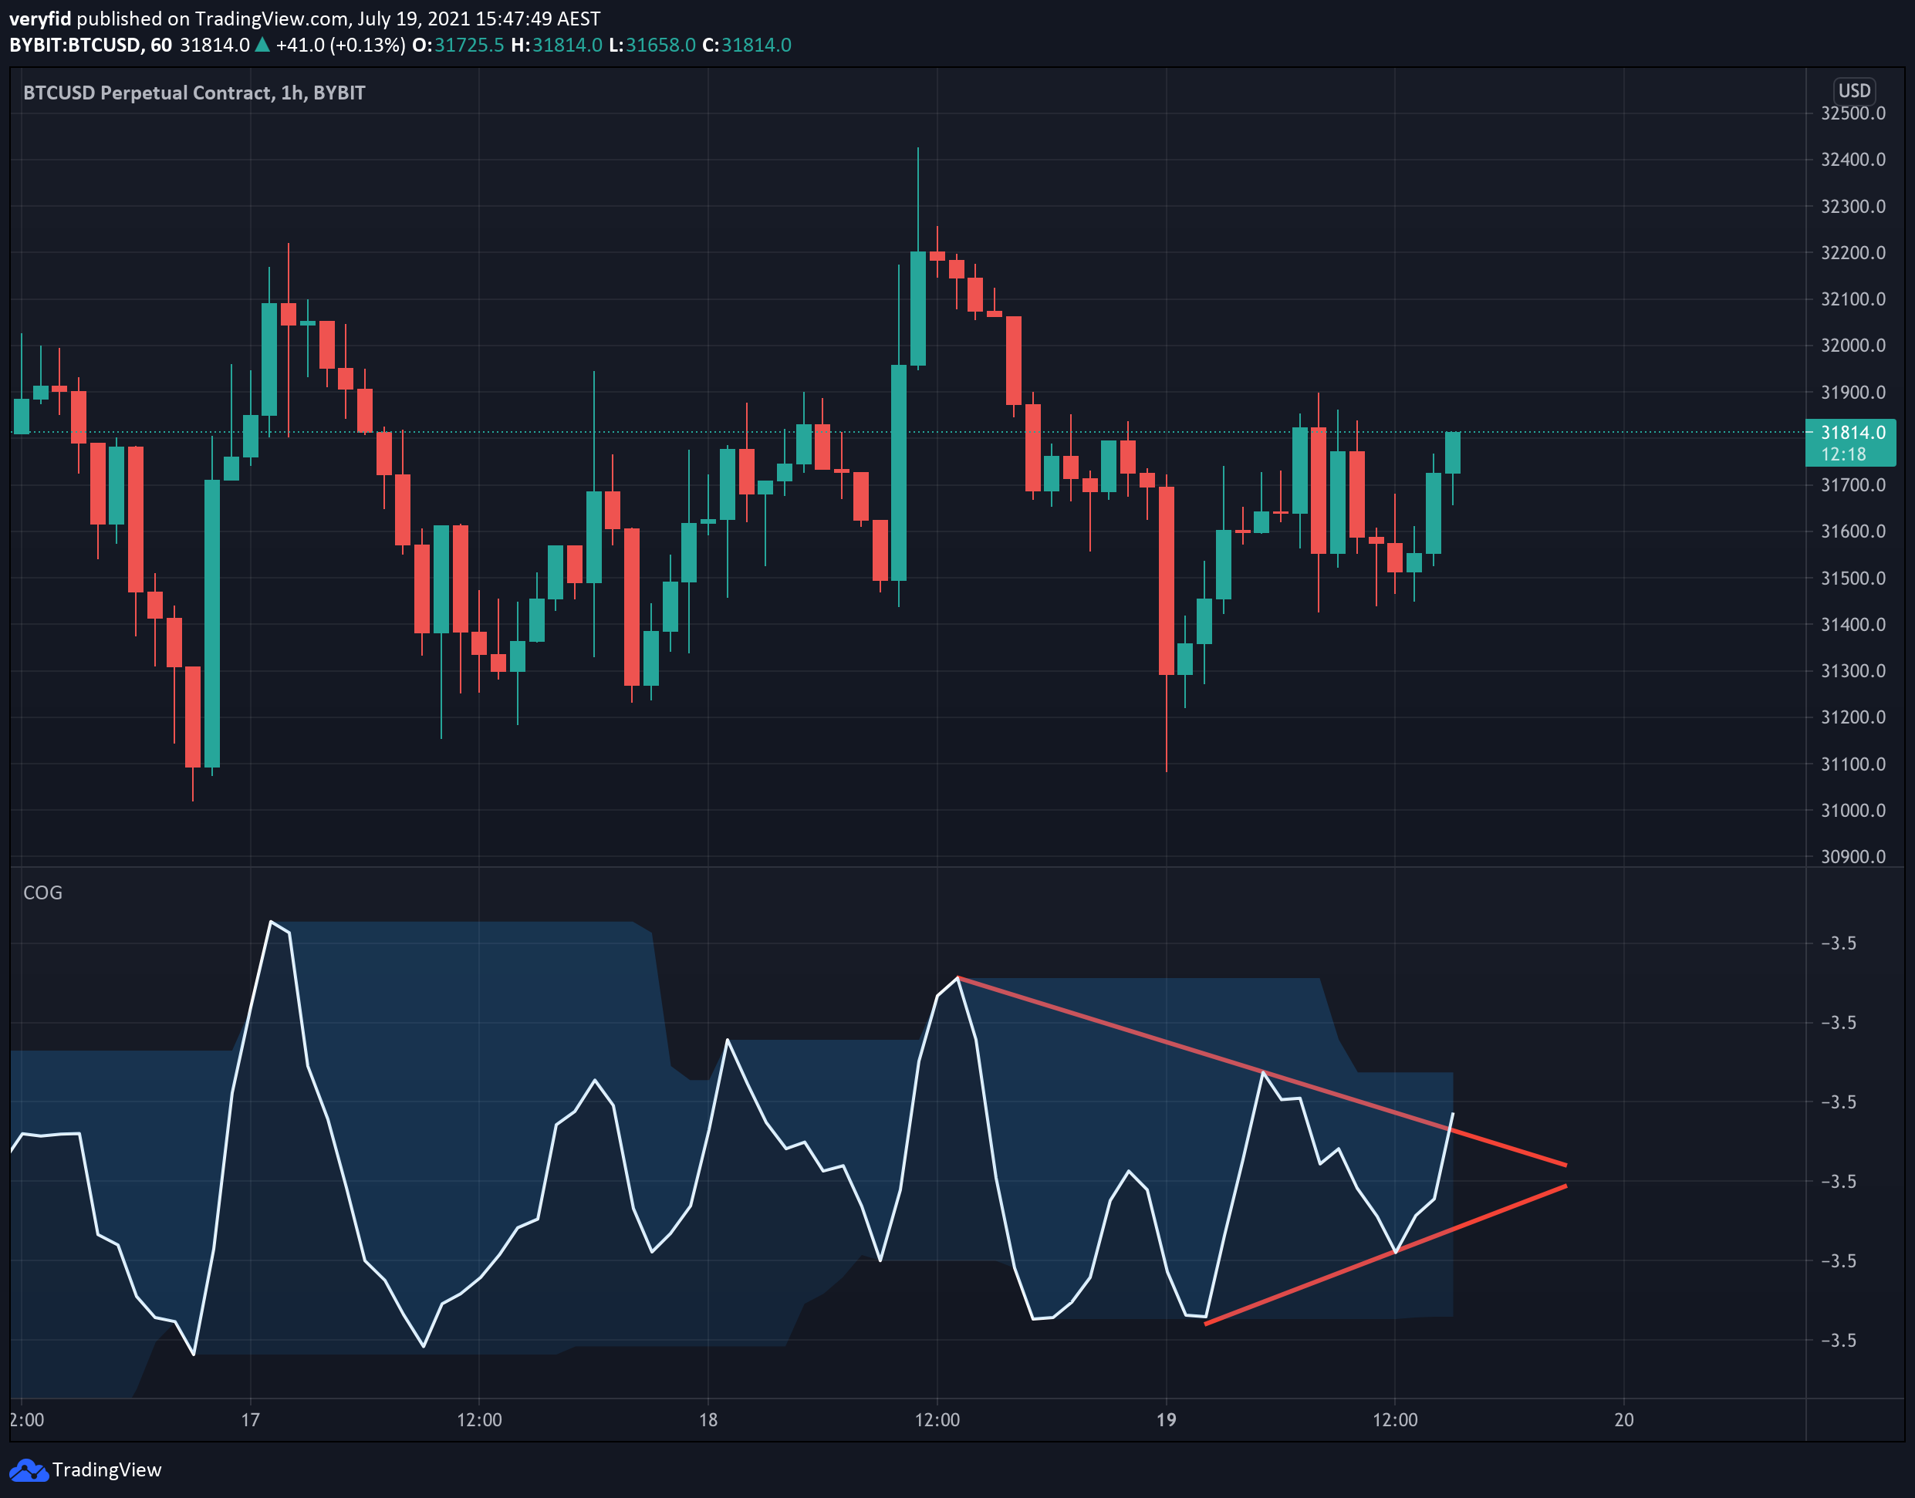Click the 17 date label on time axis
1915x1498 pixels.
(x=251, y=1420)
